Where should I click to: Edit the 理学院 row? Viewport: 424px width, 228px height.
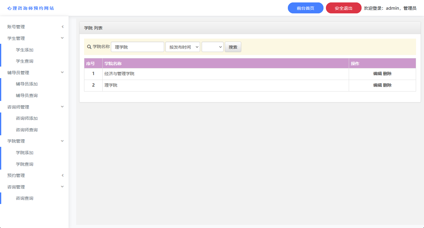pos(377,85)
